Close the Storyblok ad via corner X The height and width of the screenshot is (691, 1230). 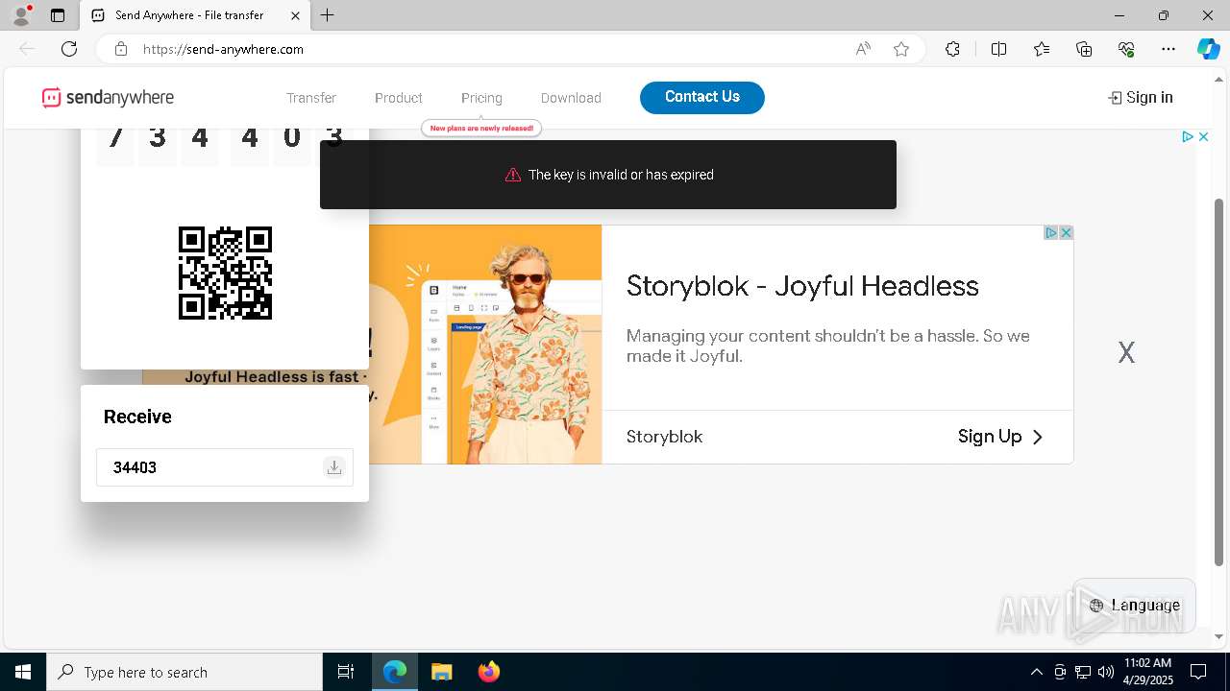pyautogui.click(x=1066, y=232)
